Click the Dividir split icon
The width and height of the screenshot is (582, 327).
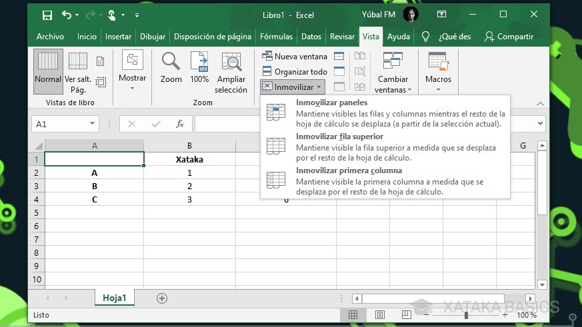pyautogui.click(x=339, y=57)
